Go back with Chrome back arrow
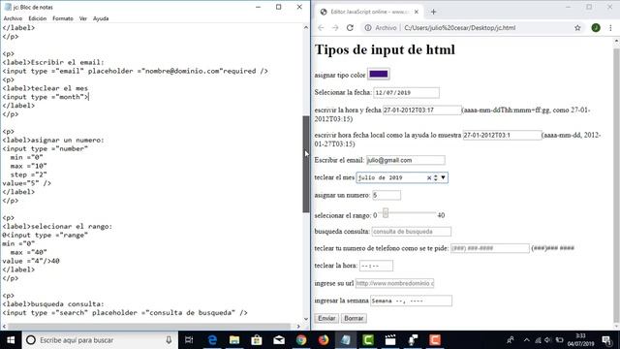 coord(321,28)
